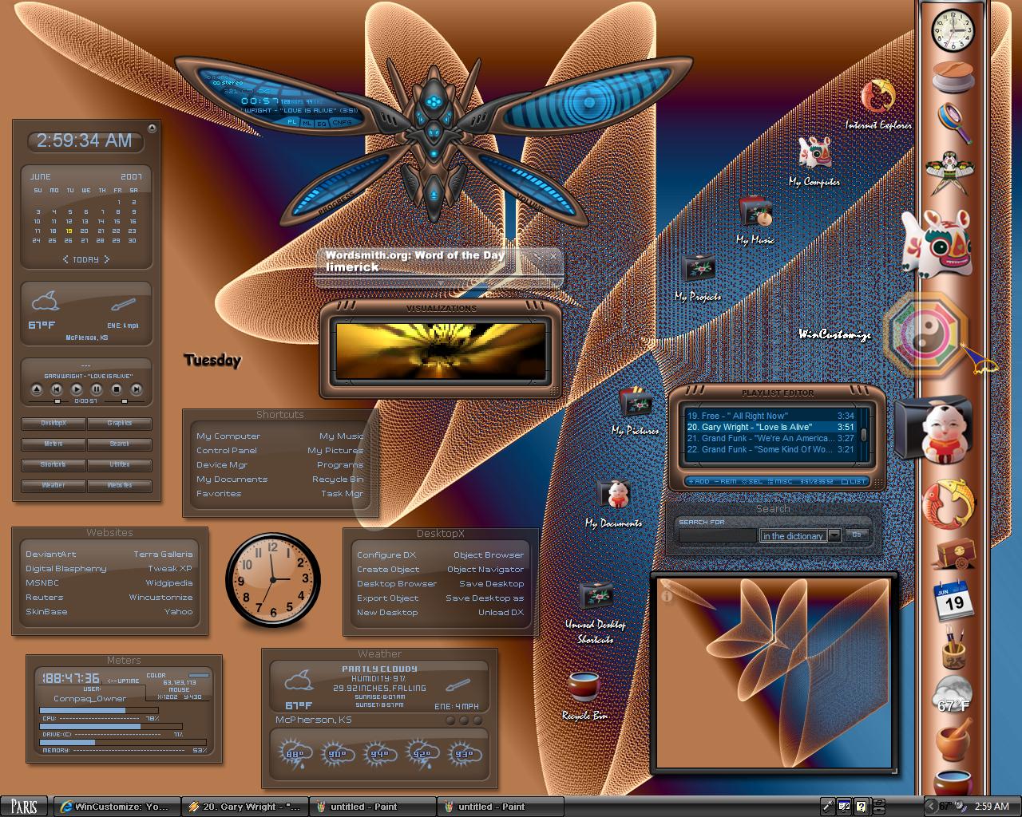
Task: Open the My Music folder icon
Action: coord(755,211)
